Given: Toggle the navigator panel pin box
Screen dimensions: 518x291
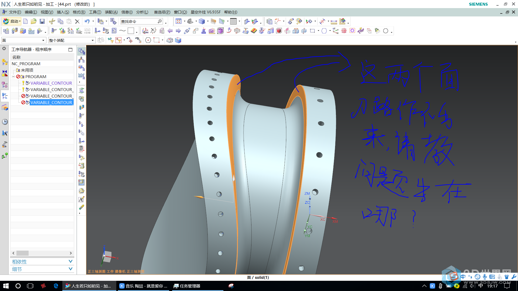Looking at the screenshot, I should point(70,50).
